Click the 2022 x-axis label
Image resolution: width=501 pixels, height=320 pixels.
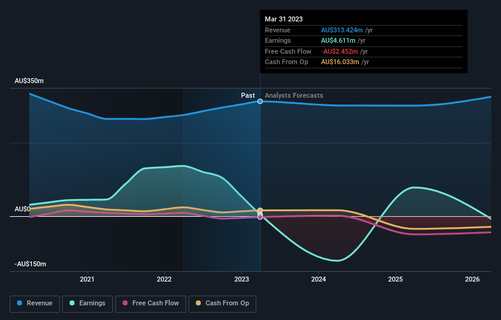(x=164, y=279)
